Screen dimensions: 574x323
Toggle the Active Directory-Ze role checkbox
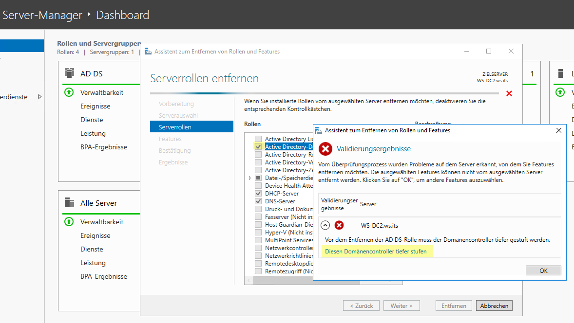point(258,170)
